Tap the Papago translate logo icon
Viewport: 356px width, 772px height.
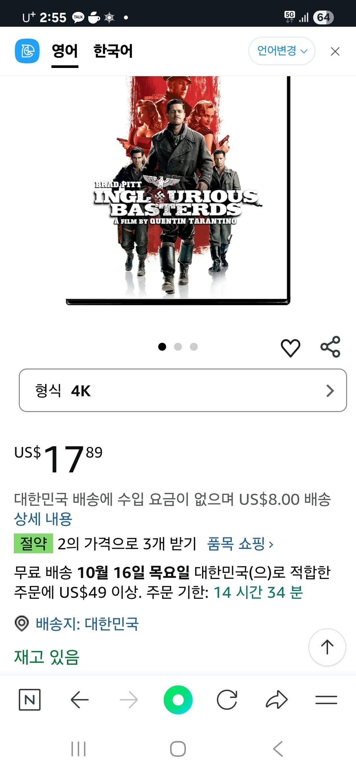pyautogui.click(x=27, y=51)
